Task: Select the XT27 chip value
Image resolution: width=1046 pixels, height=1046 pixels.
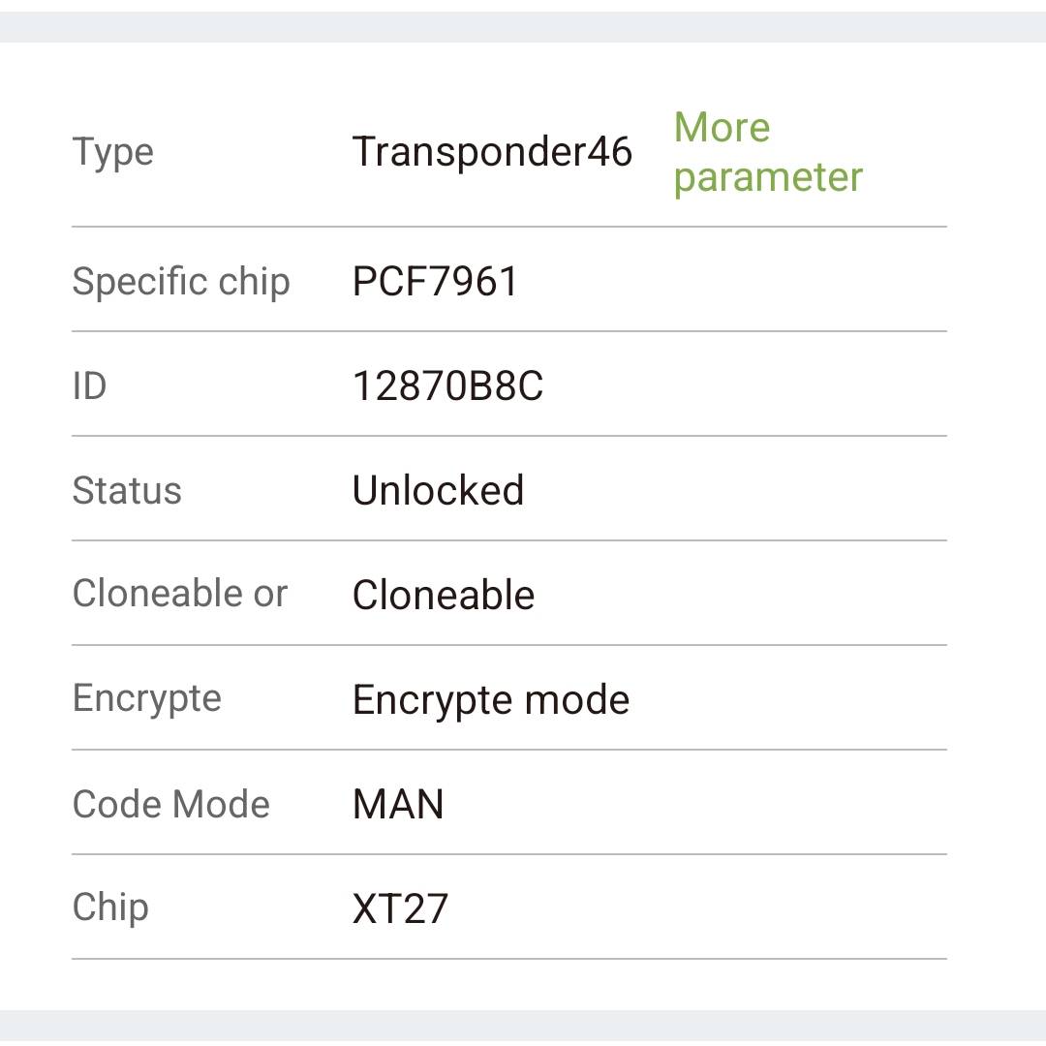Action: point(400,908)
